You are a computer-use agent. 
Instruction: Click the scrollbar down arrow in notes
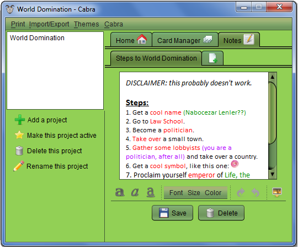point(273,174)
